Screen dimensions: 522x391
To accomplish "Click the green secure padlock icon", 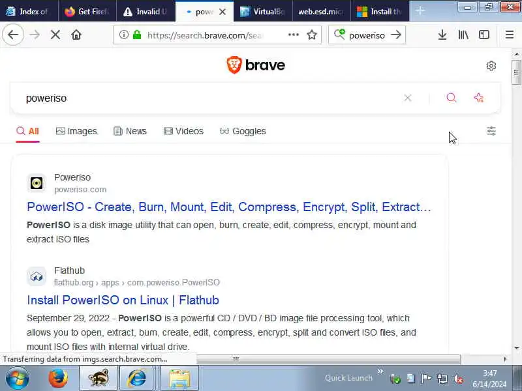I will click(x=137, y=35).
